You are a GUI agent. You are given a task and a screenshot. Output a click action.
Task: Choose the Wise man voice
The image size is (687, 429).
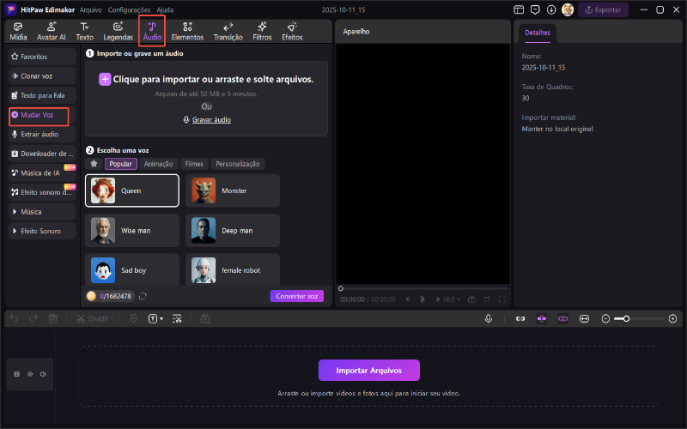click(132, 230)
